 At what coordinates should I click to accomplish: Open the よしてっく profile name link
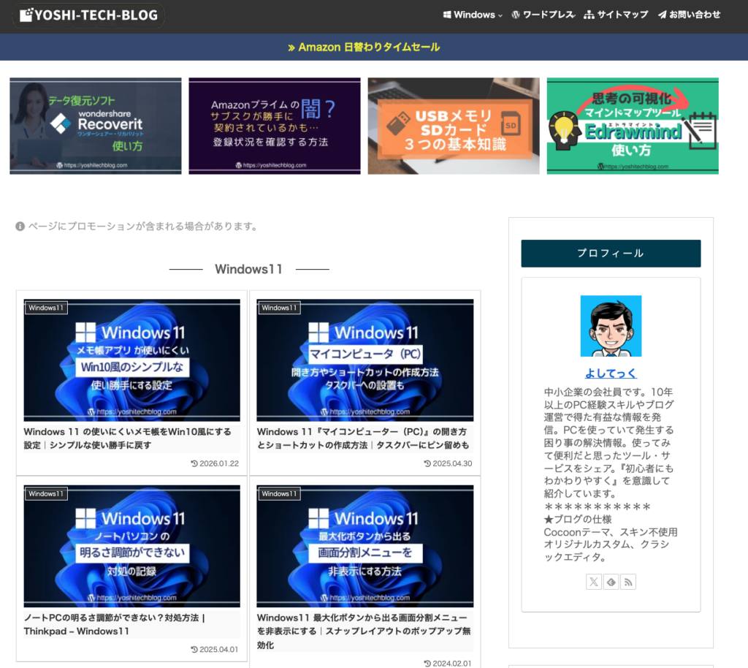[x=611, y=373]
